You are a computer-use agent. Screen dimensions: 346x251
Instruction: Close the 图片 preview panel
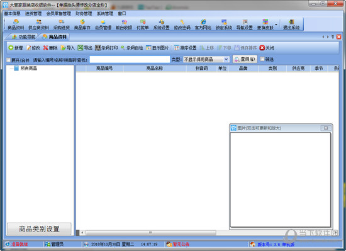pos(326,128)
